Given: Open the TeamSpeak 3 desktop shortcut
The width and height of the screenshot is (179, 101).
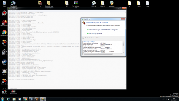Looking at the screenshot, I should point(13,4).
